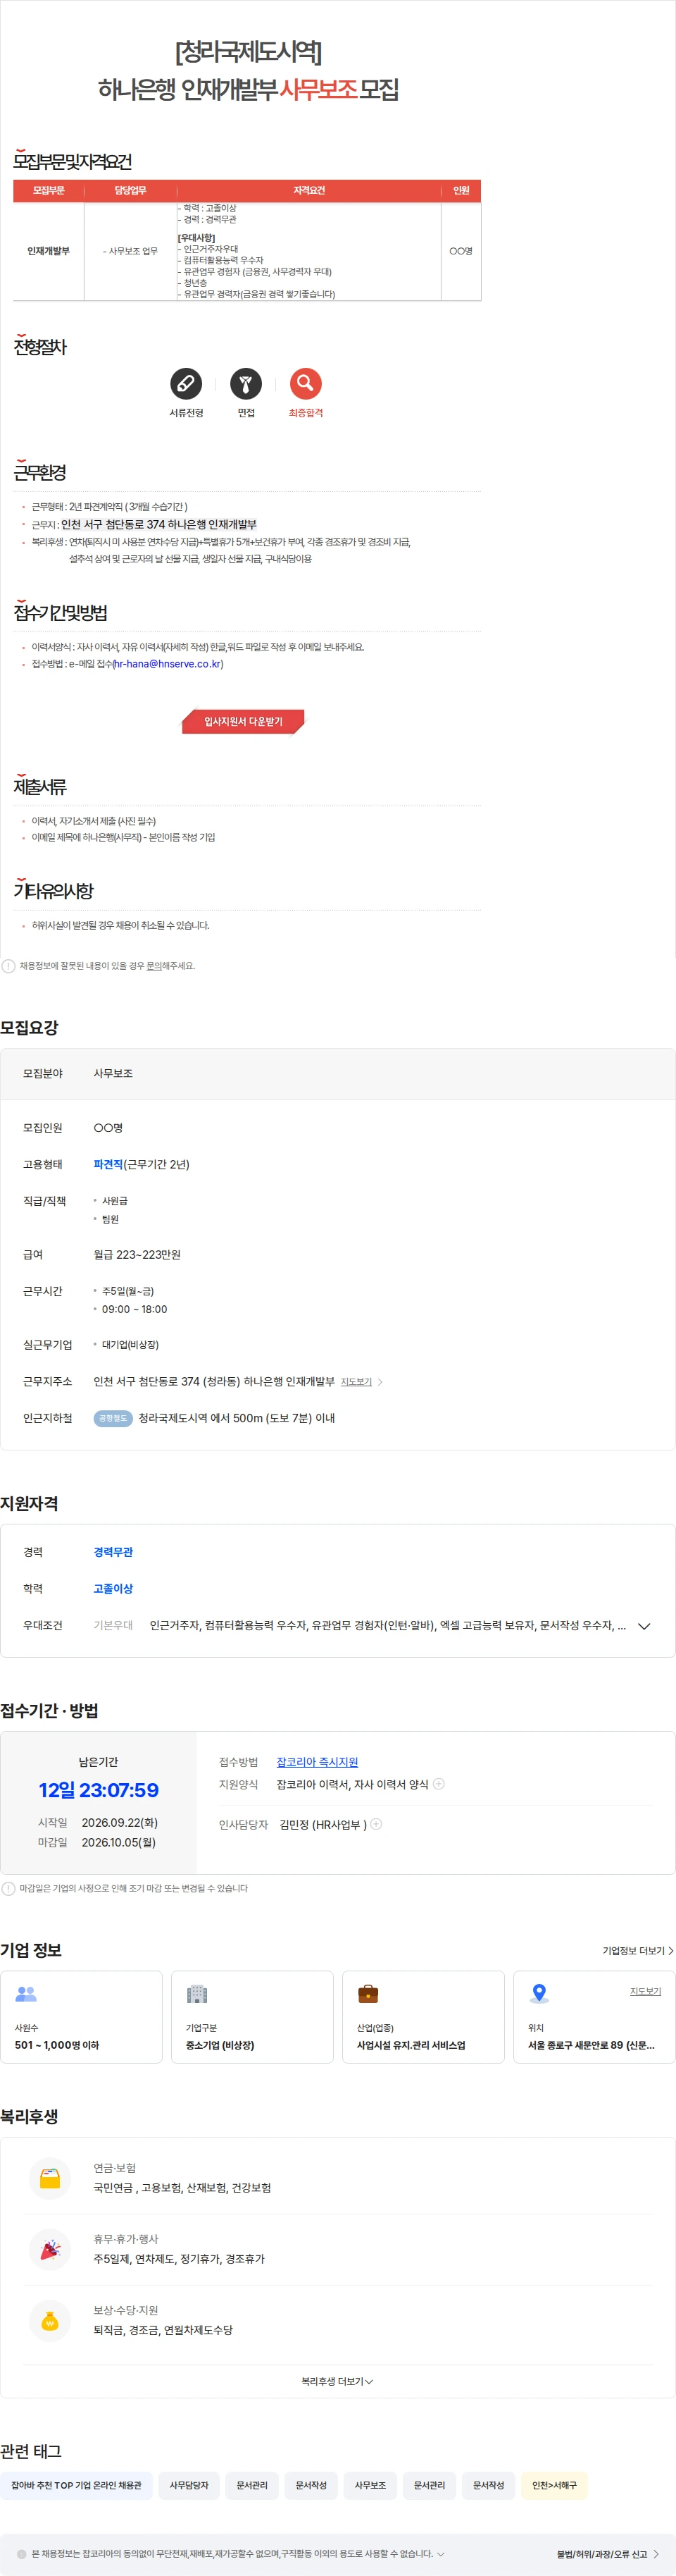
Task: Click 월급 223~223만원 salary text
Action: coord(137,1254)
